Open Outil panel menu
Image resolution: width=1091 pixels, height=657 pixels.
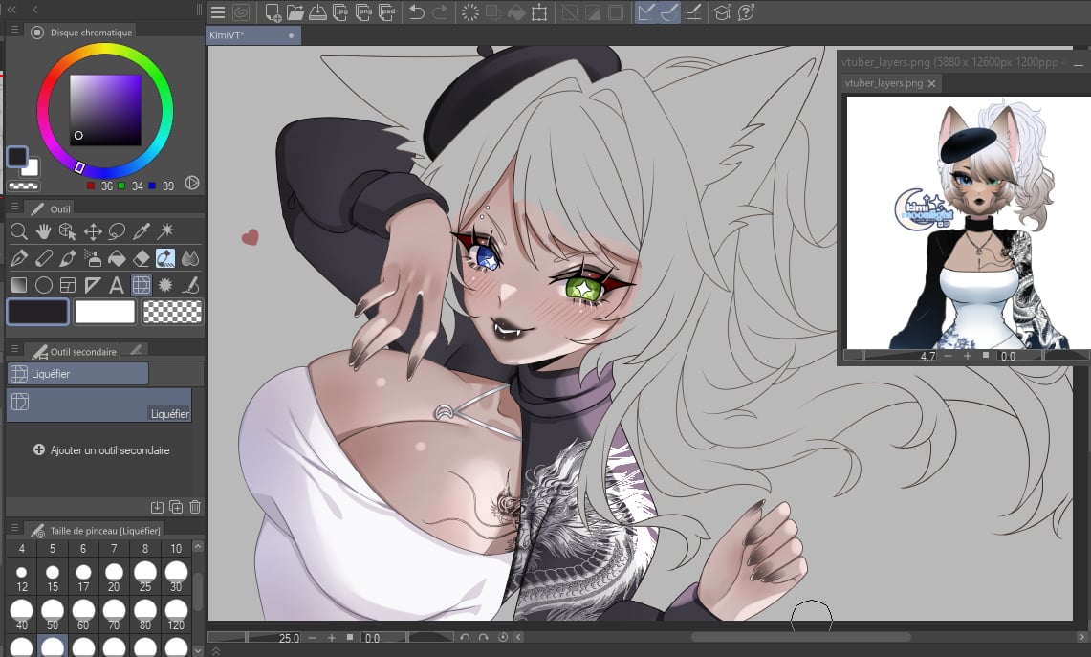click(14, 207)
